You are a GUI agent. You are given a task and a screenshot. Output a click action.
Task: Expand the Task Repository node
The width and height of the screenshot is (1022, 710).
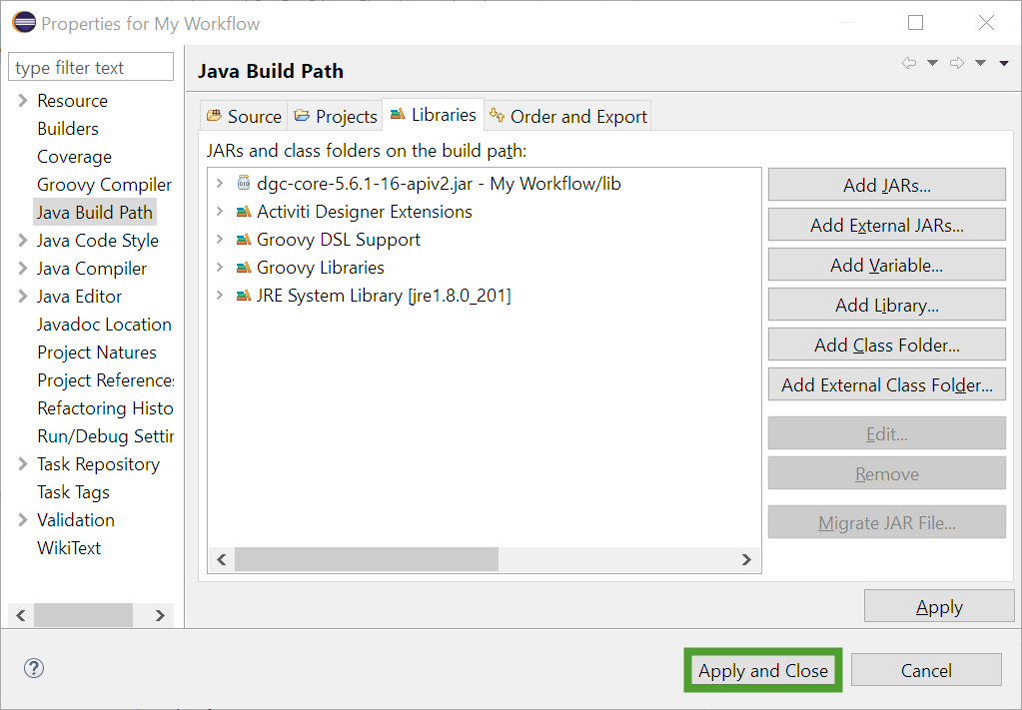(23, 464)
